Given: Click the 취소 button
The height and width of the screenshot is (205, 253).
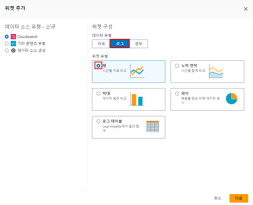Looking at the screenshot, I should point(218,198).
